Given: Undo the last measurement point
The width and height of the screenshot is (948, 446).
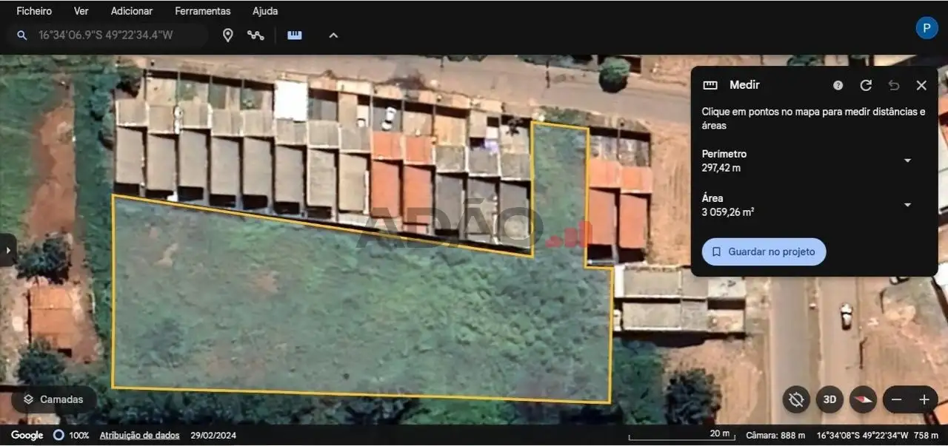Looking at the screenshot, I should 894,85.
